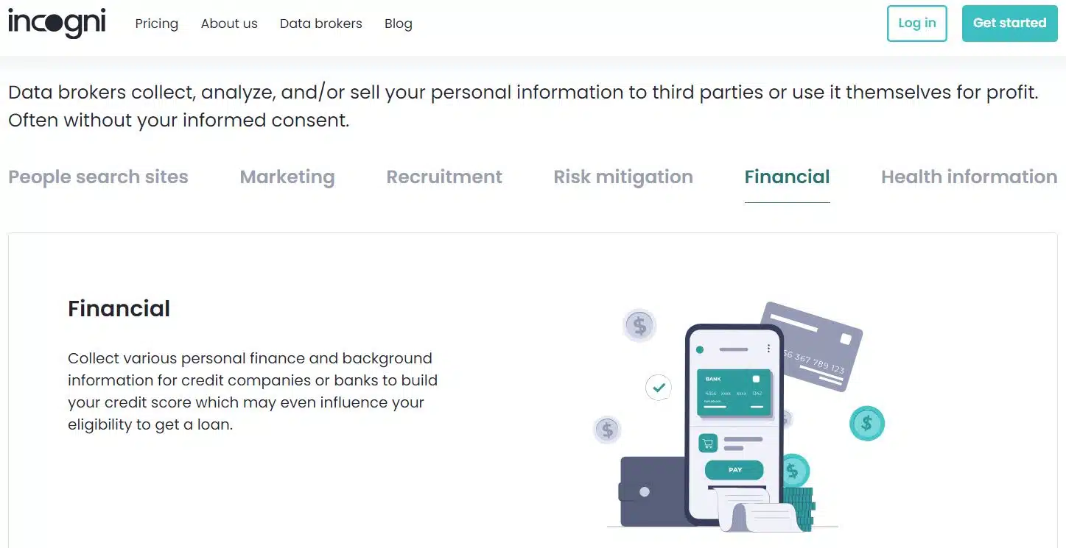Image resolution: width=1066 pixels, height=548 pixels.
Task: Click the gray dollar coin above the phone's left
Action: click(639, 325)
